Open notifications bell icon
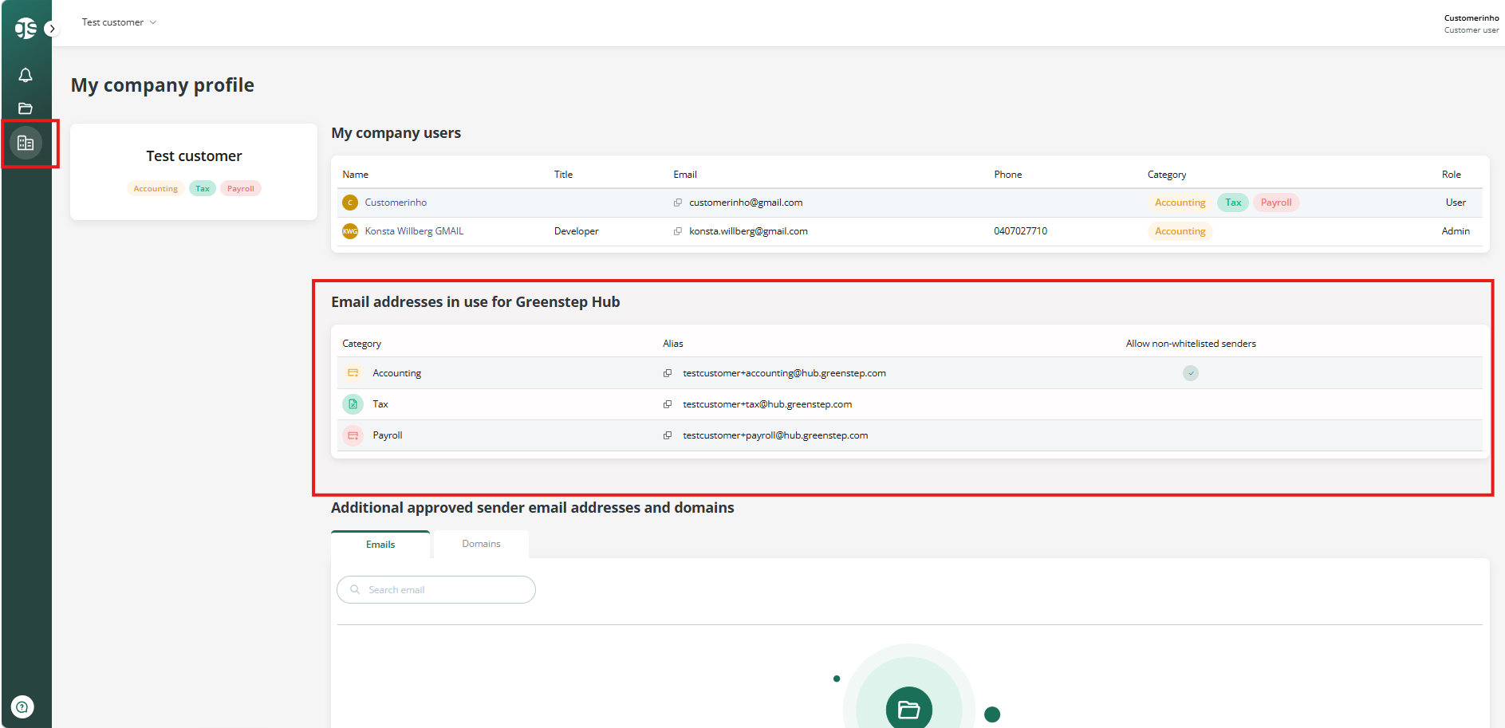 click(26, 75)
